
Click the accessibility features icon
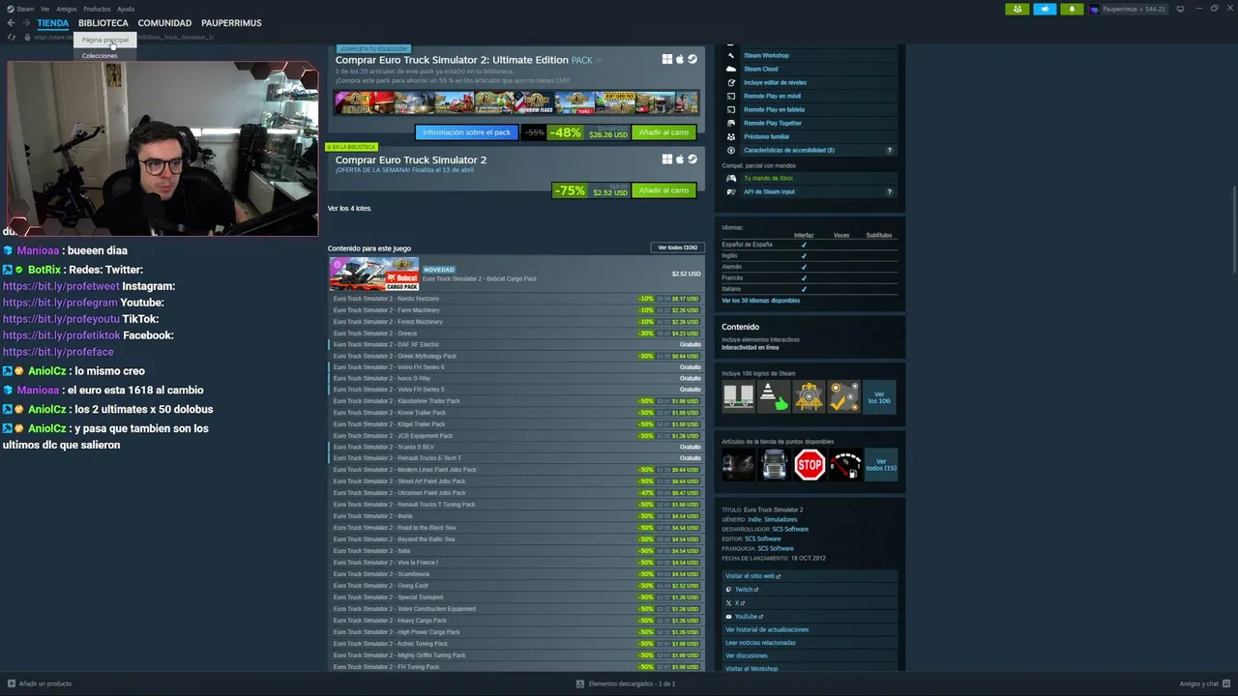click(x=731, y=150)
